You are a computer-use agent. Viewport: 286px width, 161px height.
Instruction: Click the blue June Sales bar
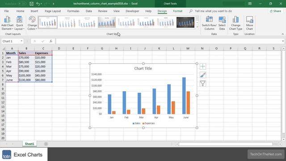[x=184, y=96]
